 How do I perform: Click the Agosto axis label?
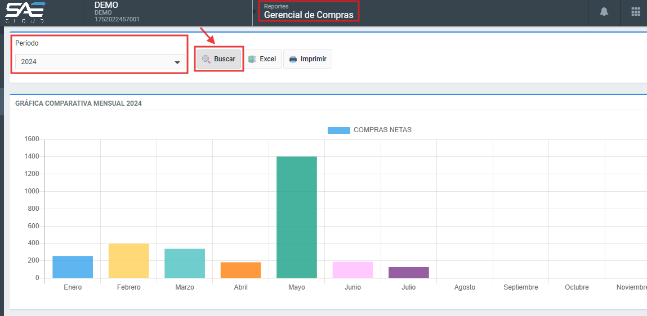(x=465, y=287)
